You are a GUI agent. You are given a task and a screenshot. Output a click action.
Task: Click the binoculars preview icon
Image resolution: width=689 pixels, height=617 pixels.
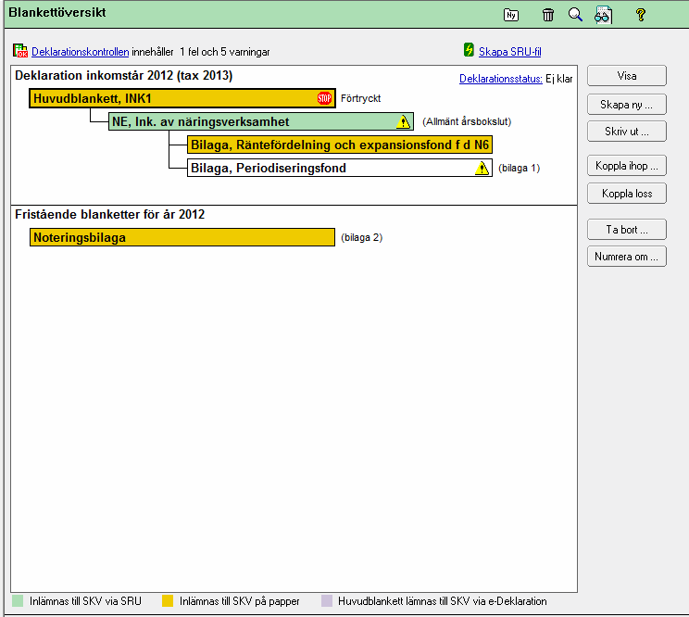pyautogui.click(x=604, y=15)
